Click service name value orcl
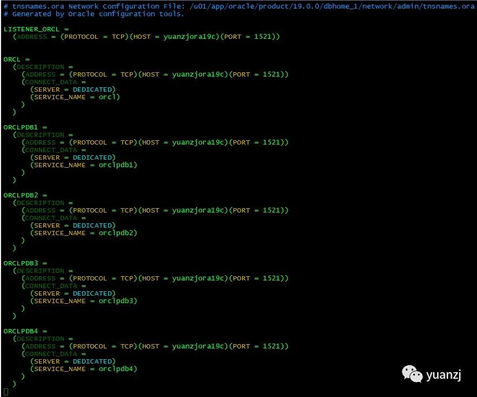The width and height of the screenshot is (477, 397). (108, 97)
